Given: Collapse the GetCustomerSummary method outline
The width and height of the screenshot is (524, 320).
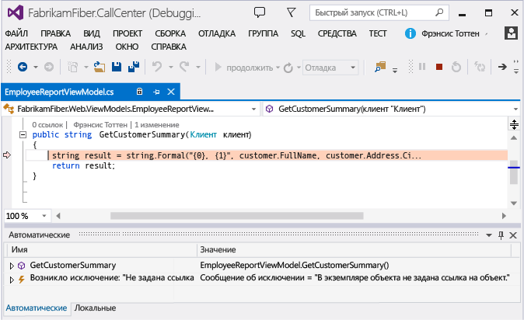Looking at the screenshot, I should [x=23, y=135].
